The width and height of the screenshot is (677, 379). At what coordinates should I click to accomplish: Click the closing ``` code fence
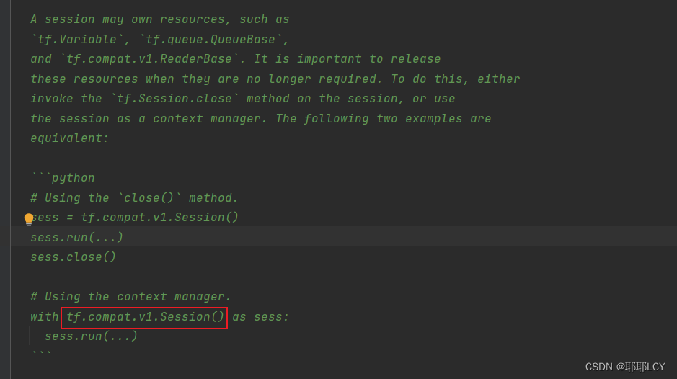41,353
